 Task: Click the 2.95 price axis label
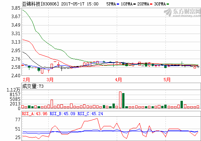coord(16,51)
